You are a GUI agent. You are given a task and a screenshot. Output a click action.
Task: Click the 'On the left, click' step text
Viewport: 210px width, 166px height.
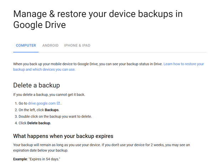pyautogui.click(x=31, y=110)
